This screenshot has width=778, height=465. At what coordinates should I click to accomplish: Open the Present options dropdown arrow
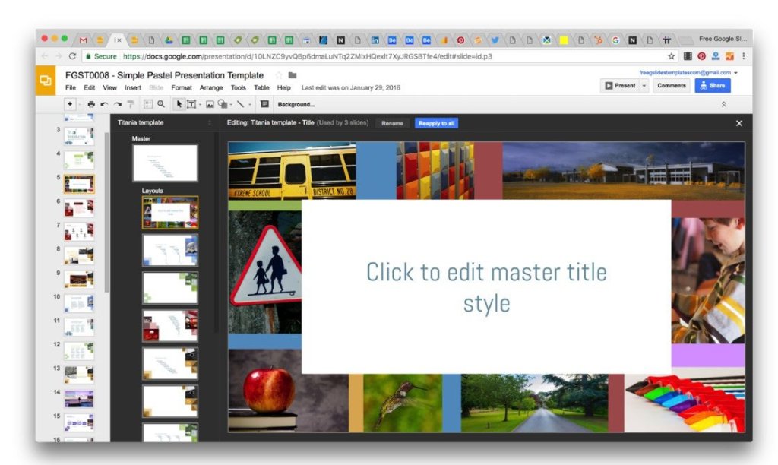click(645, 86)
